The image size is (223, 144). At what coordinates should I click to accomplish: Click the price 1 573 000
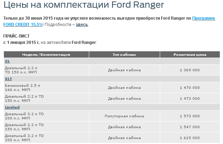(x=190, y=116)
